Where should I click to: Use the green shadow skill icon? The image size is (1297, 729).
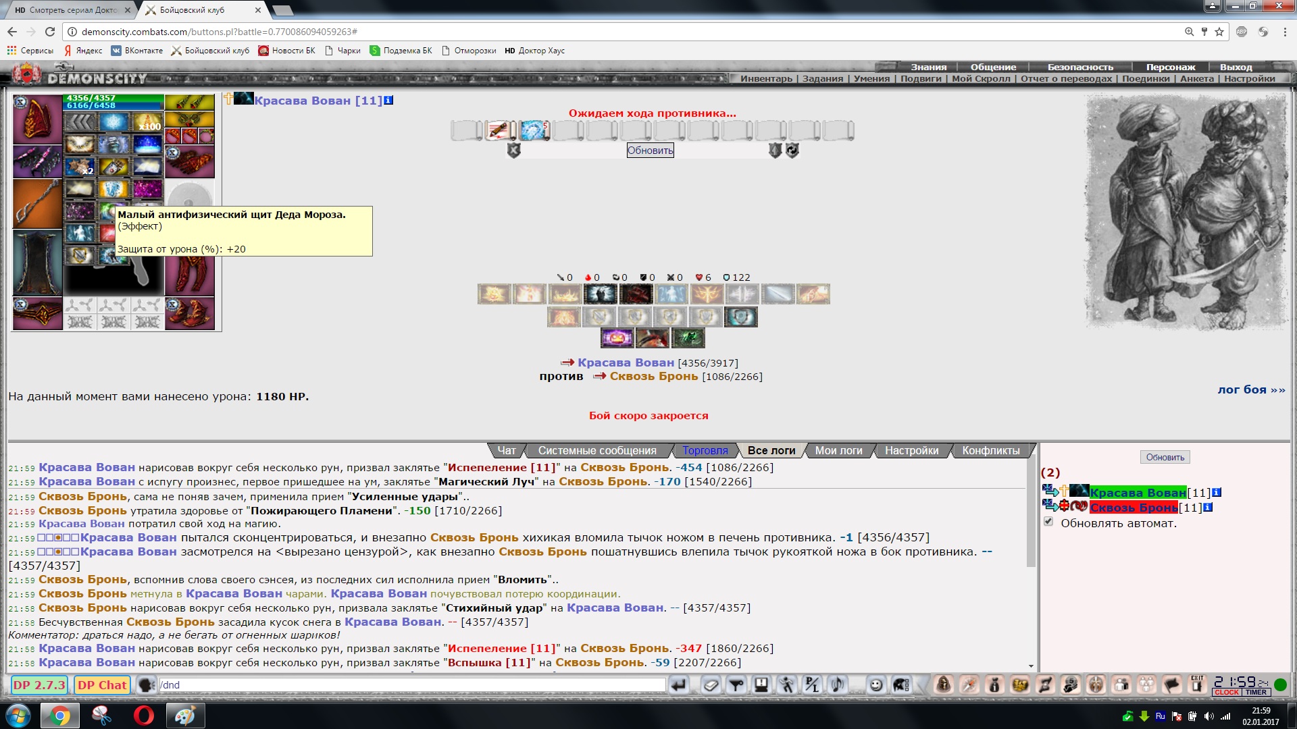[x=688, y=337]
